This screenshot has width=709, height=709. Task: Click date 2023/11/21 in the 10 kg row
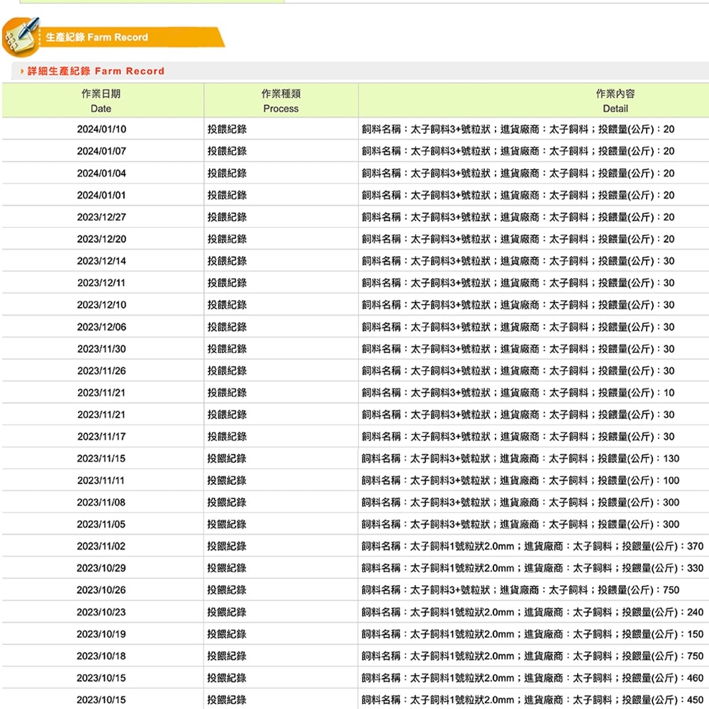[x=101, y=393]
